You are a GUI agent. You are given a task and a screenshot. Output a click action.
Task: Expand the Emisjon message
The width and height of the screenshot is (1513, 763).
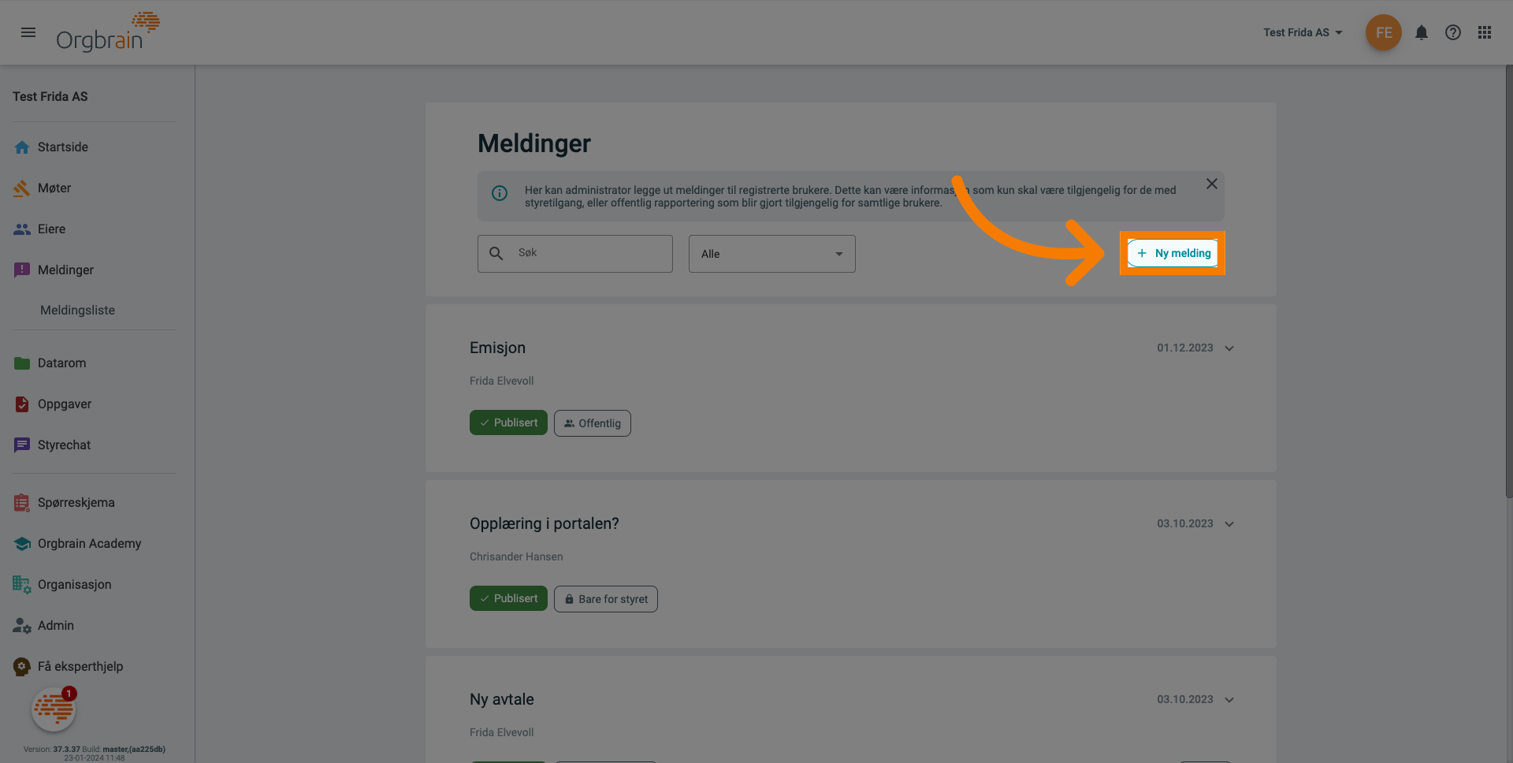tap(1229, 348)
